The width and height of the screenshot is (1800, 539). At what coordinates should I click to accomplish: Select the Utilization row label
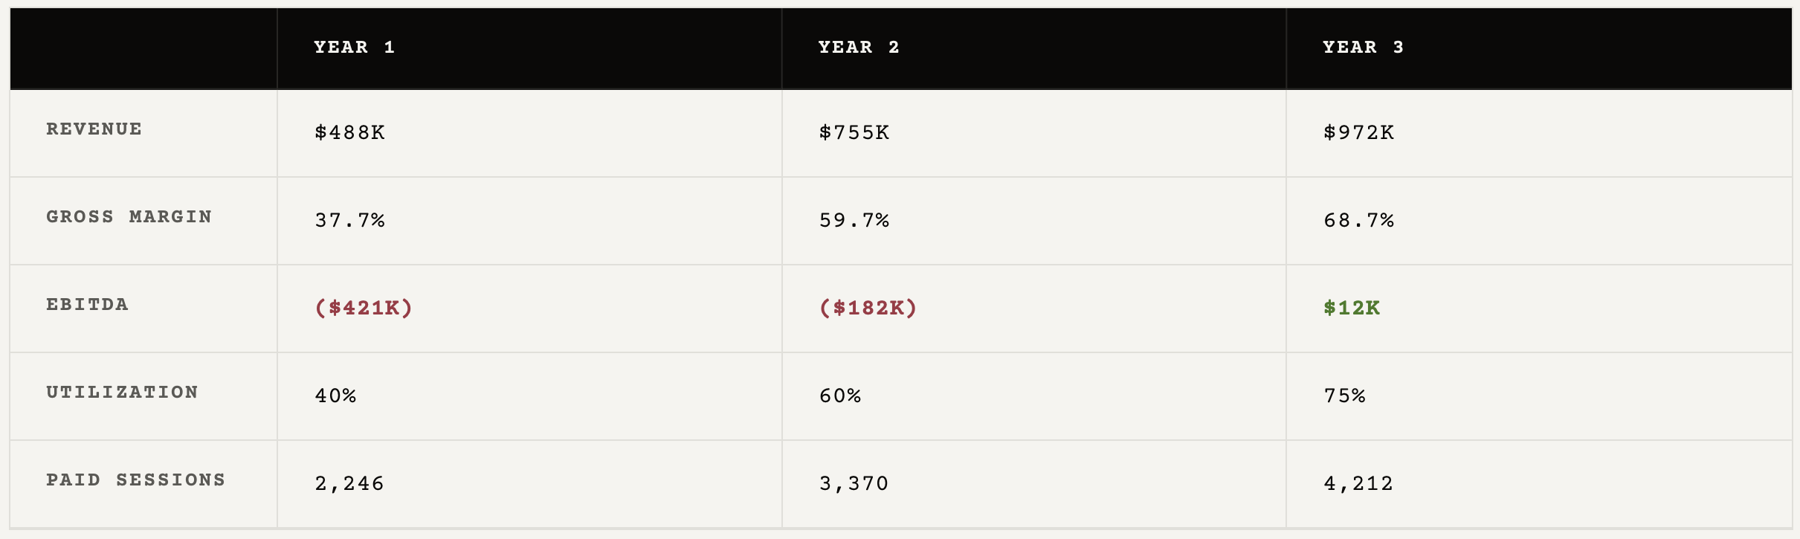tap(122, 393)
